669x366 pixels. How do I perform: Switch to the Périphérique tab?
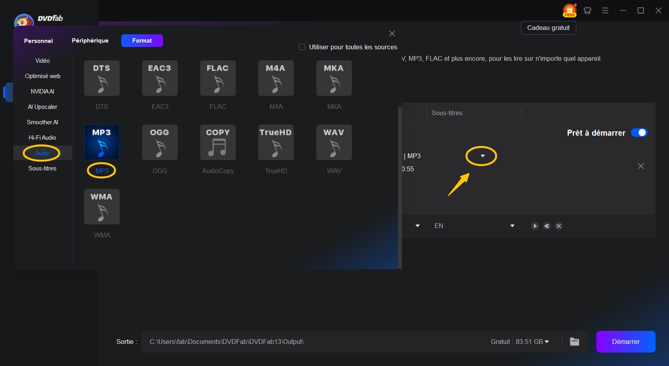90,41
